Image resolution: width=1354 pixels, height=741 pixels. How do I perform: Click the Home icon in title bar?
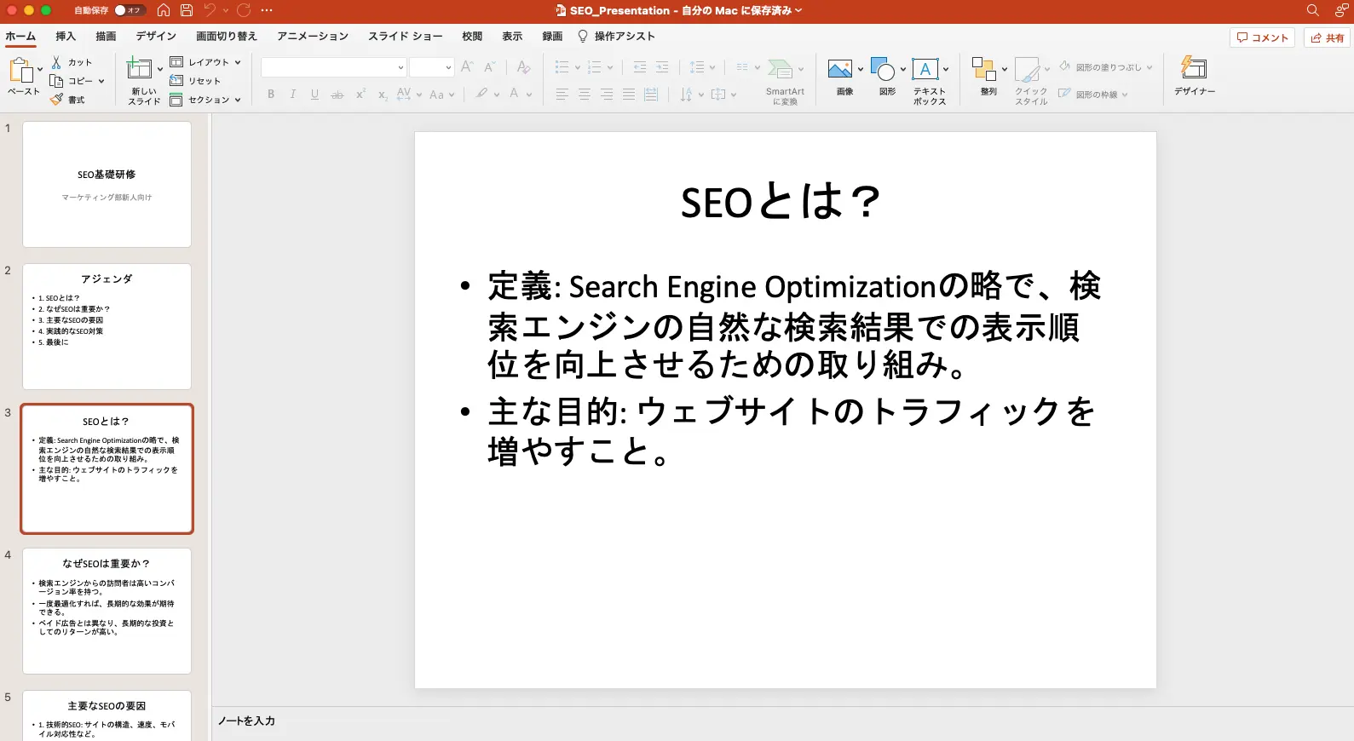point(164,10)
